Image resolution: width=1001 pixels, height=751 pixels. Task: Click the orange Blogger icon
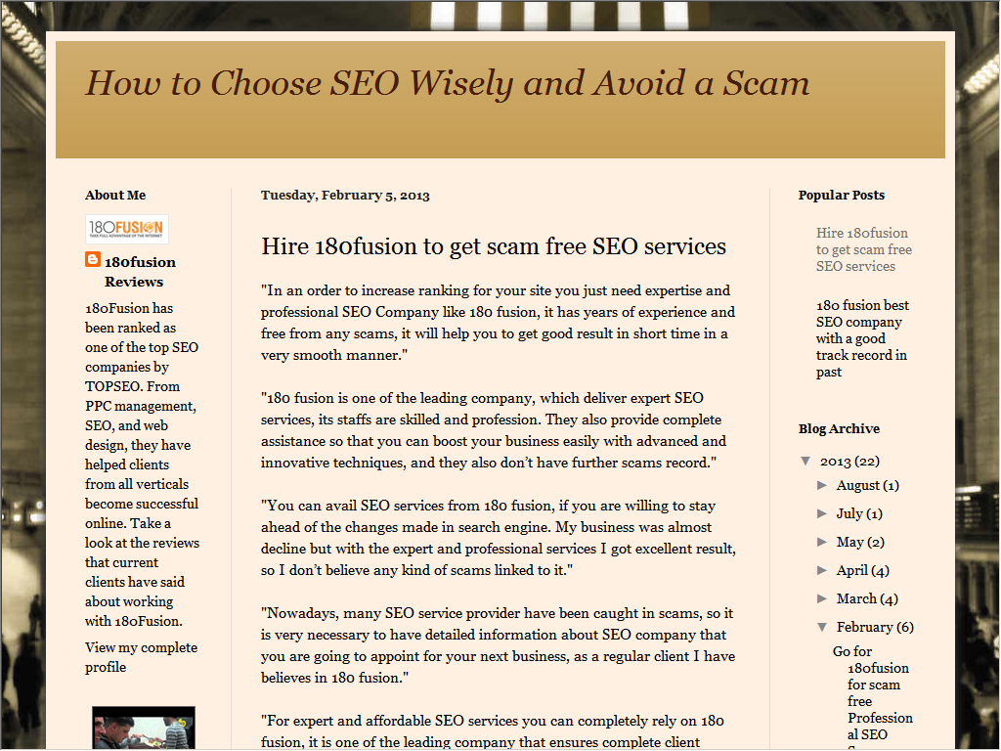tap(93, 259)
